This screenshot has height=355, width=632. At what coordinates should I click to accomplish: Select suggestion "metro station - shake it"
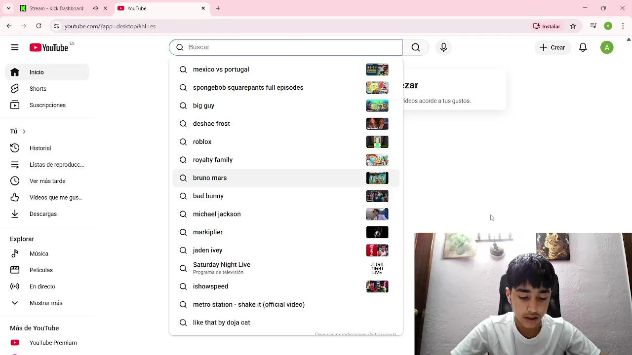286,305
